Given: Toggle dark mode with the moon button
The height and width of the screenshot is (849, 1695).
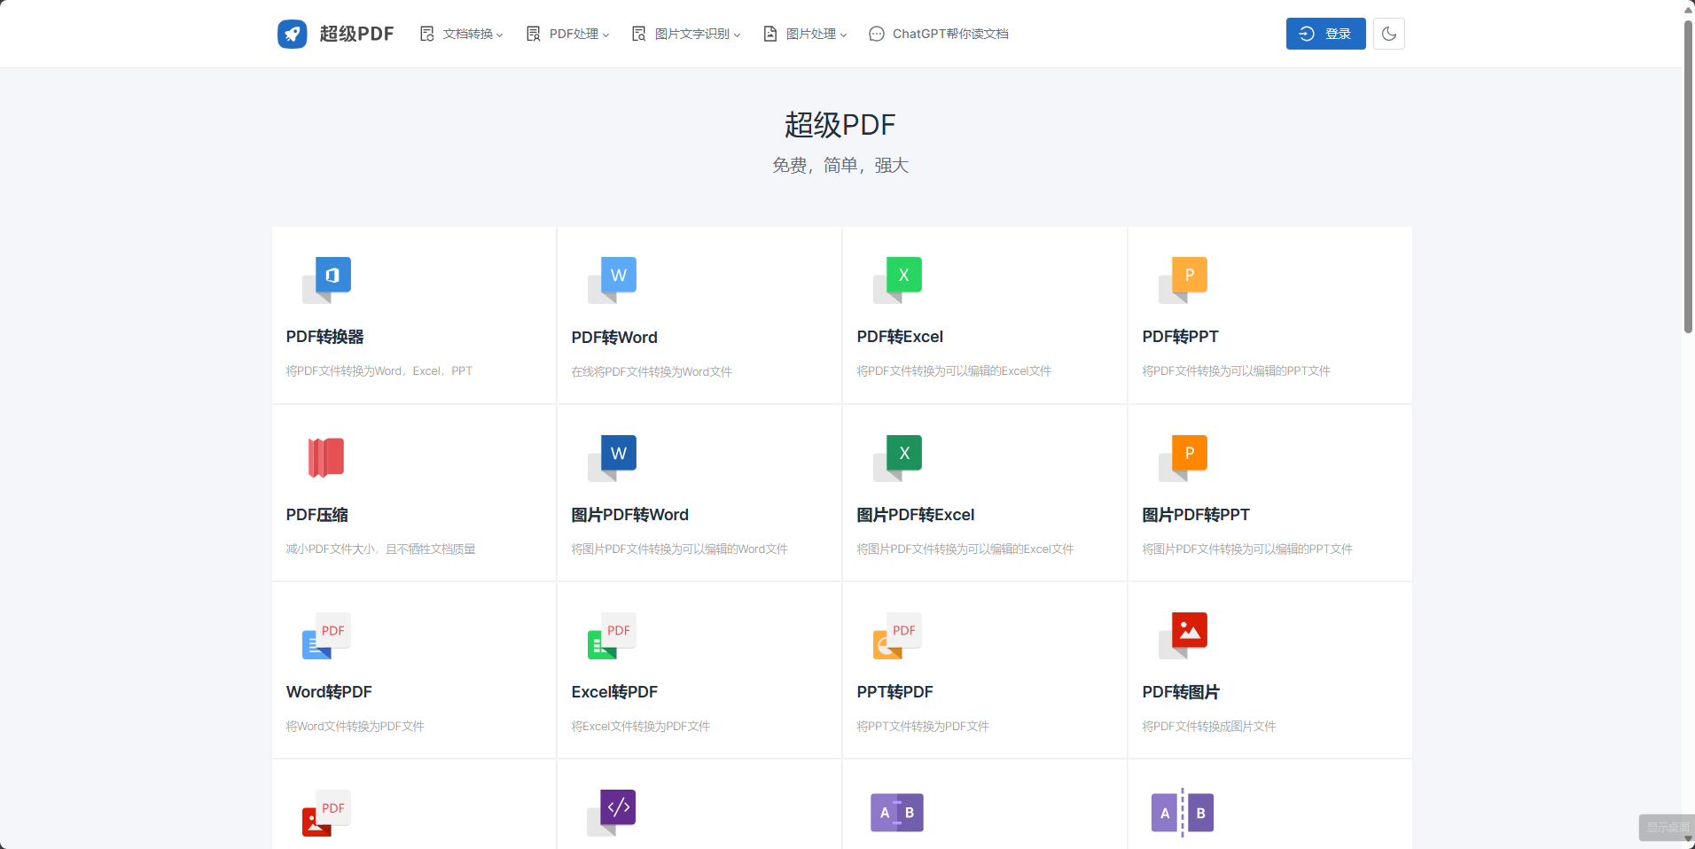Looking at the screenshot, I should 1388,34.
